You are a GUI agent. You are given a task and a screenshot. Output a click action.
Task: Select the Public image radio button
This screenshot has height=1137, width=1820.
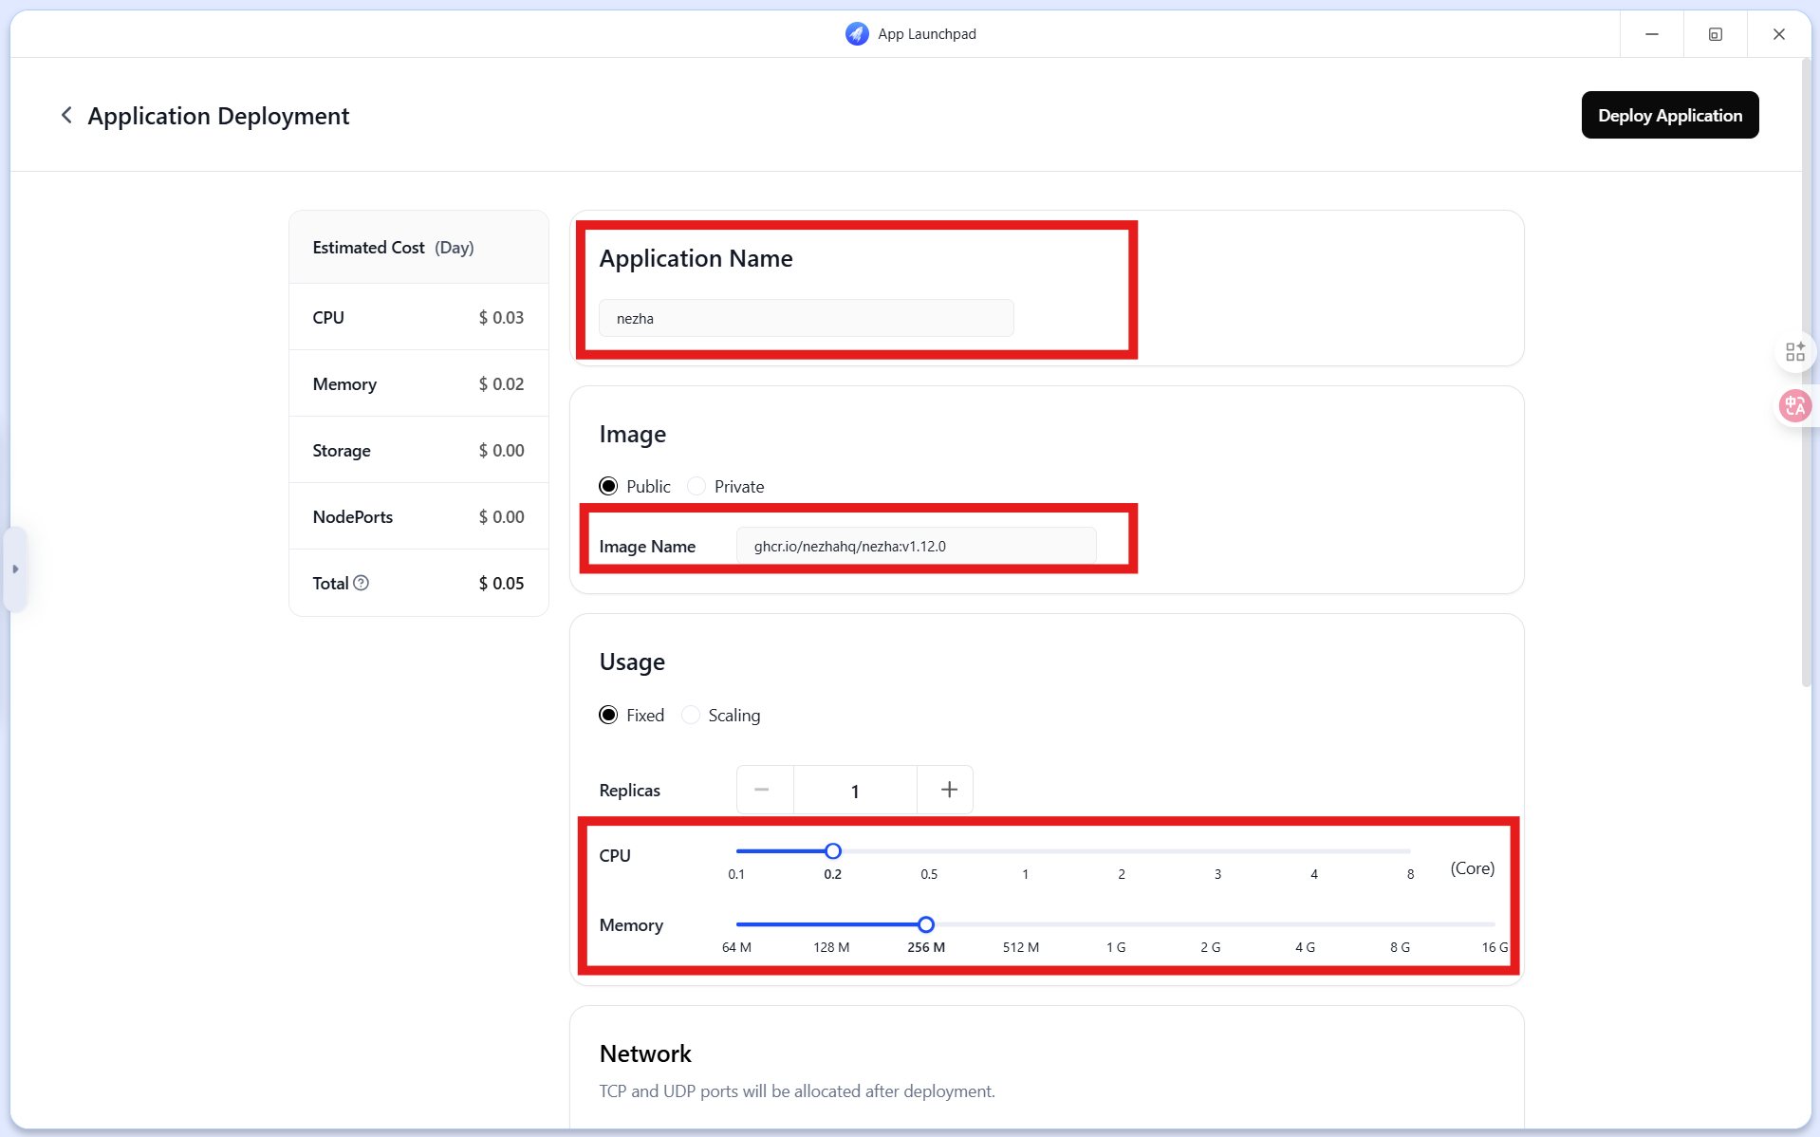coord(608,486)
